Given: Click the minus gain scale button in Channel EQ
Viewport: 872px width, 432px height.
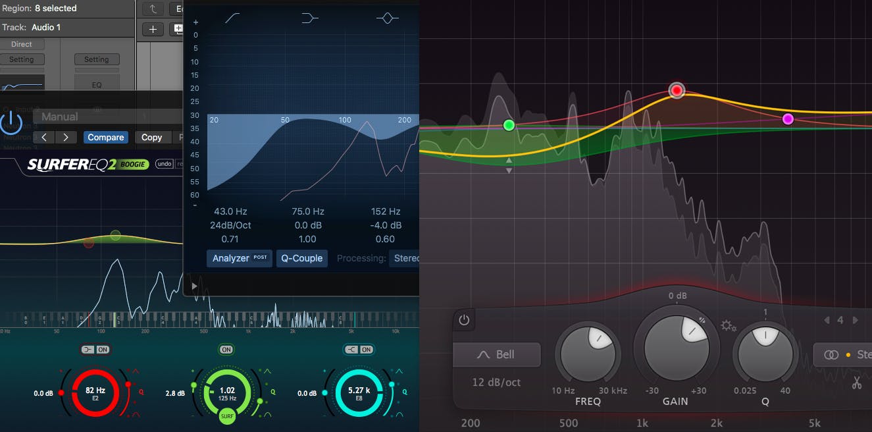Looking at the screenshot, I should tap(195, 205).
